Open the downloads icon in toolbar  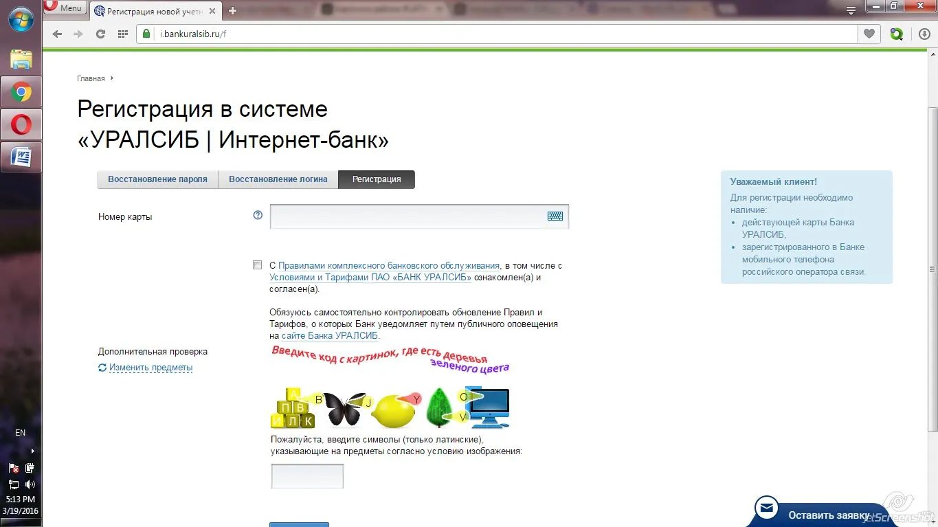(x=924, y=34)
